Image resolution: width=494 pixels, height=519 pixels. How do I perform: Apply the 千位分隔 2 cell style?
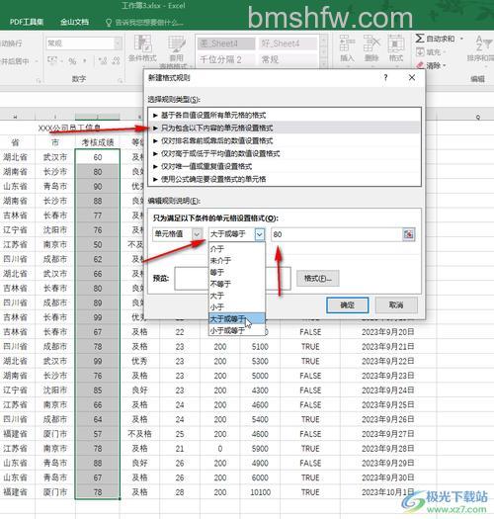[x=226, y=59]
